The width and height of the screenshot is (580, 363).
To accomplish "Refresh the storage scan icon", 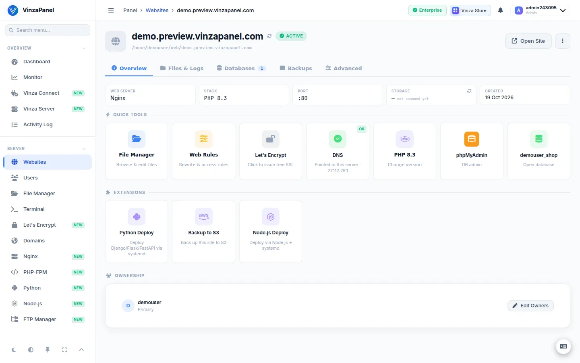I will (469, 91).
